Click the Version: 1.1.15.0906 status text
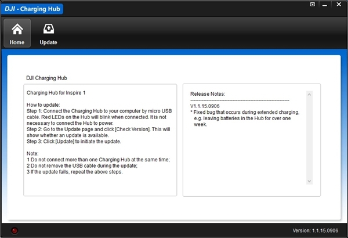Viewport: 348px width, 238px height. (x=316, y=230)
